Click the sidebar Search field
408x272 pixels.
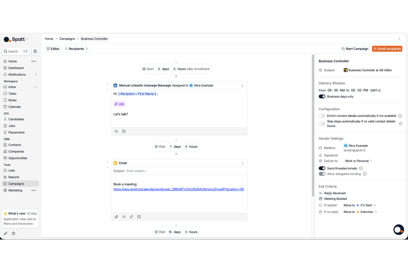pos(16,51)
